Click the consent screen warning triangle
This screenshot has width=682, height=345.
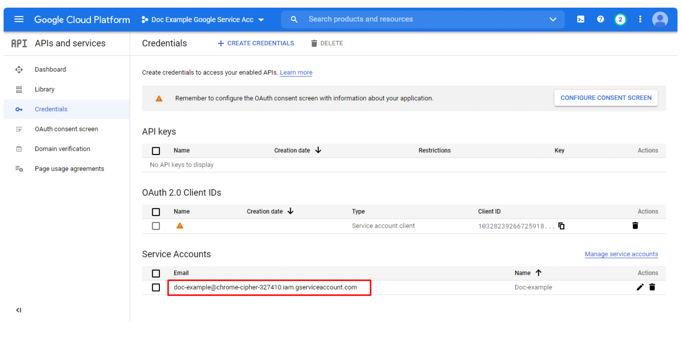[x=159, y=98]
